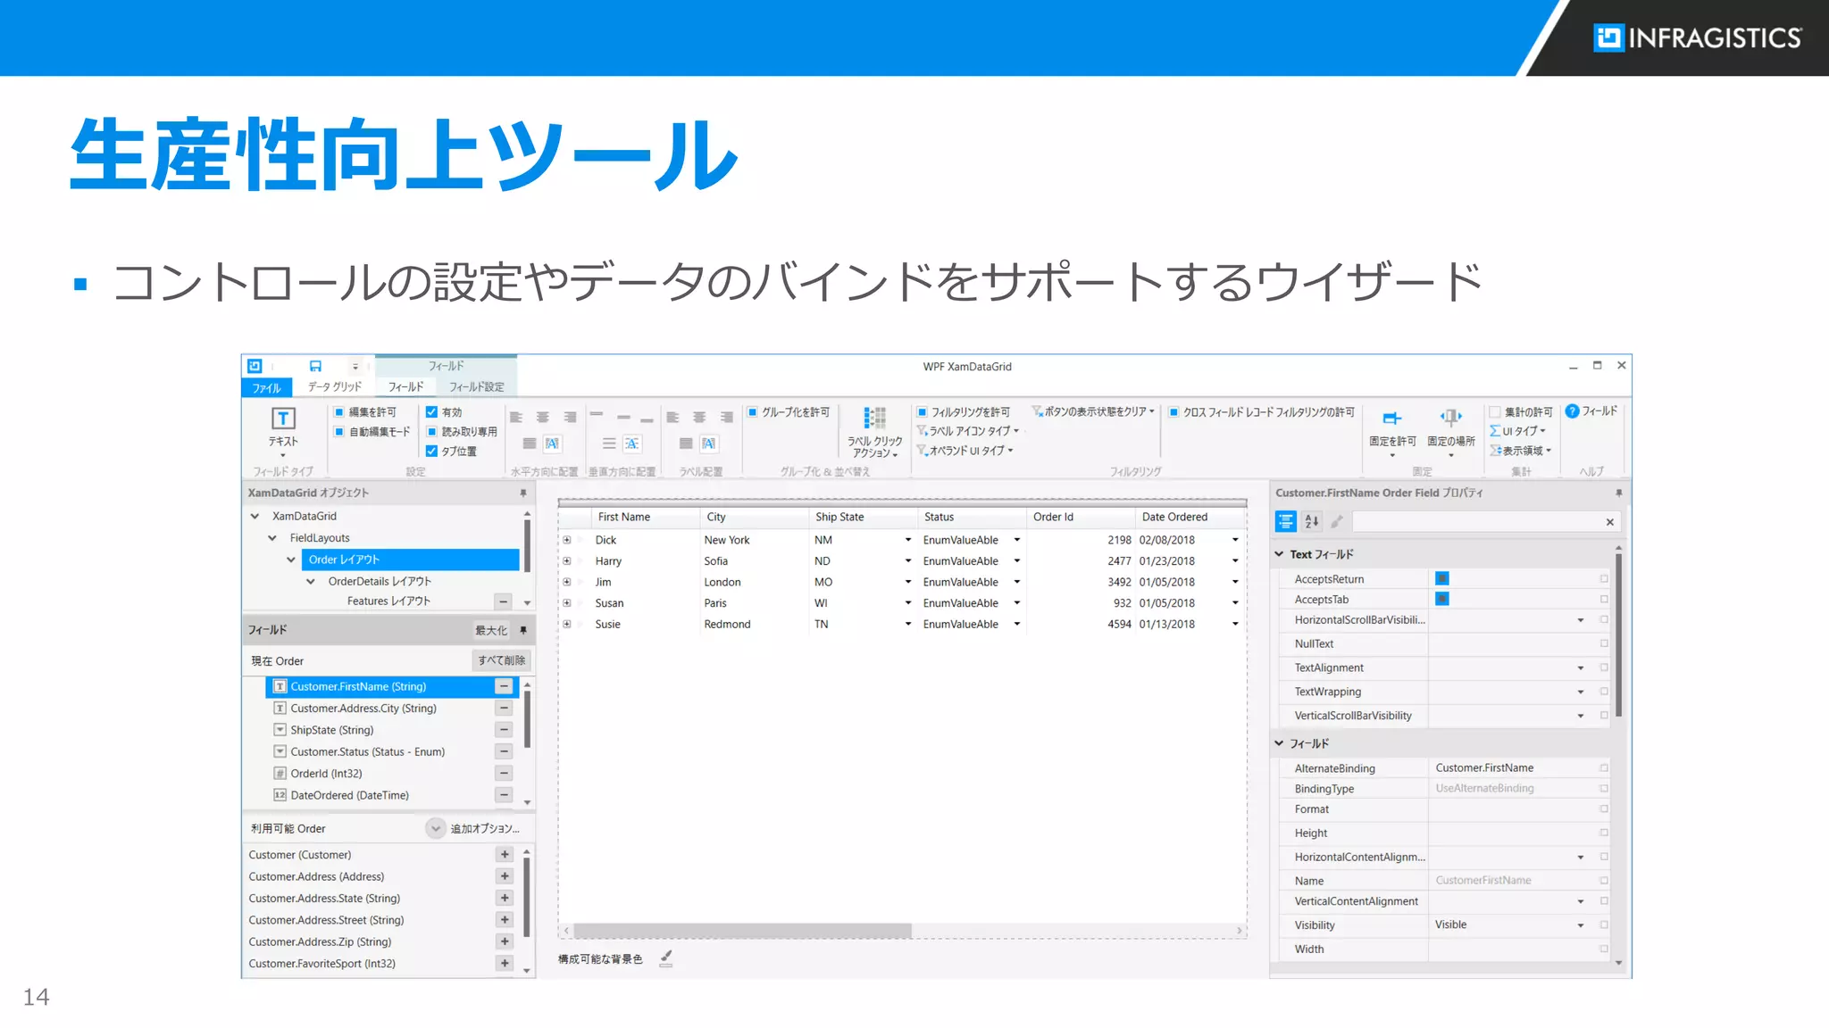Collapse the Text フィールド property category
Image resolution: width=1829 pixels, height=1028 pixels.
pos(1280,554)
